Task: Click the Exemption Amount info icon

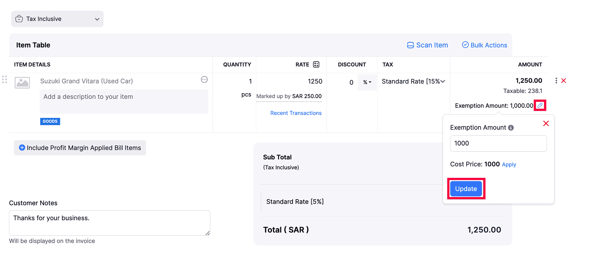Action: coord(511,128)
